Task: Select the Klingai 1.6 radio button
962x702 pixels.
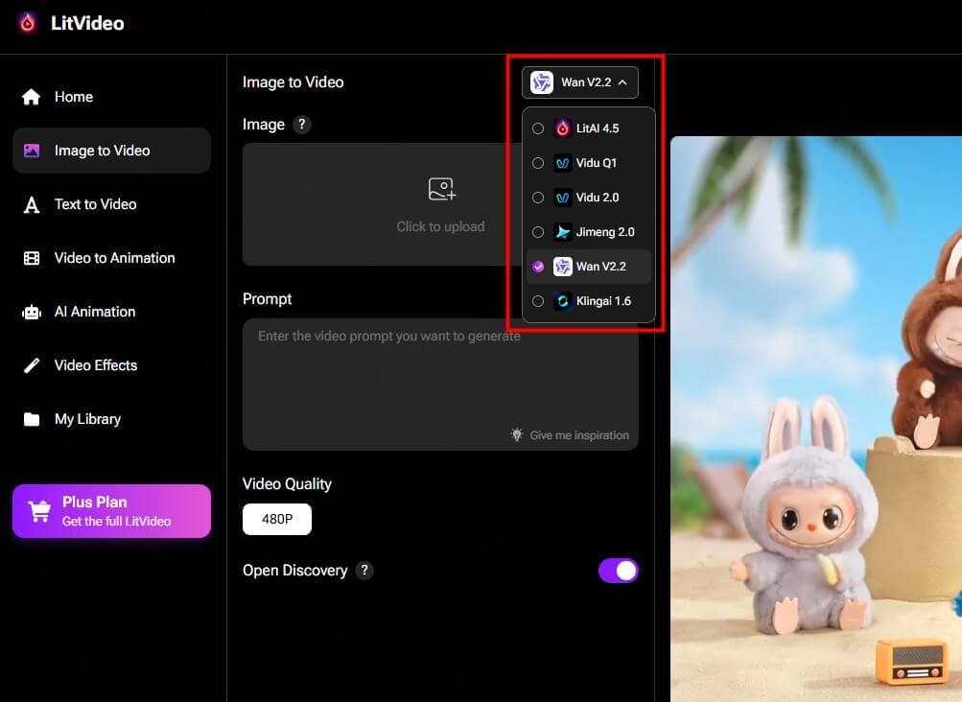Action: pos(538,300)
